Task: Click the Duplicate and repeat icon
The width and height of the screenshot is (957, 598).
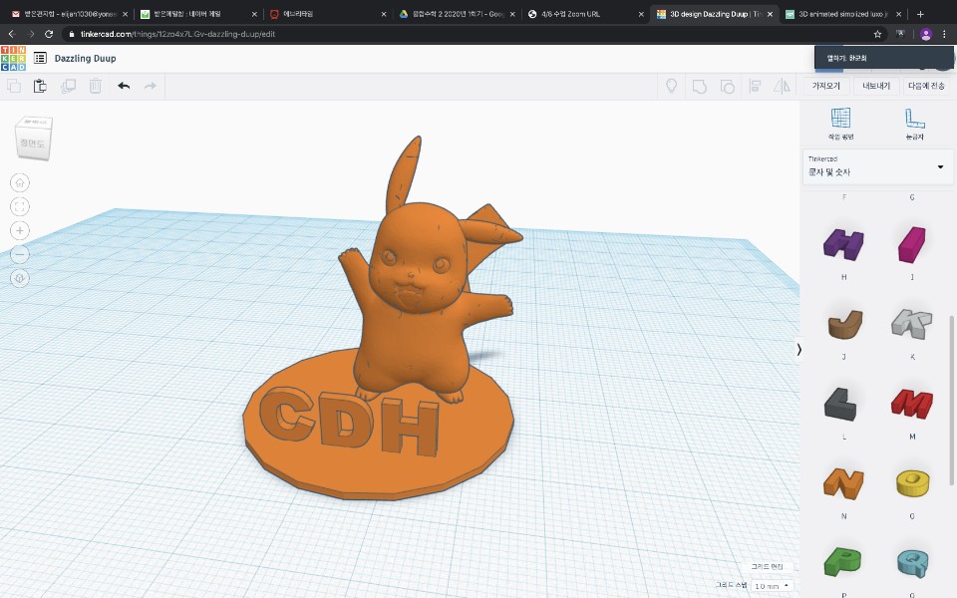Action: (x=68, y=86)
